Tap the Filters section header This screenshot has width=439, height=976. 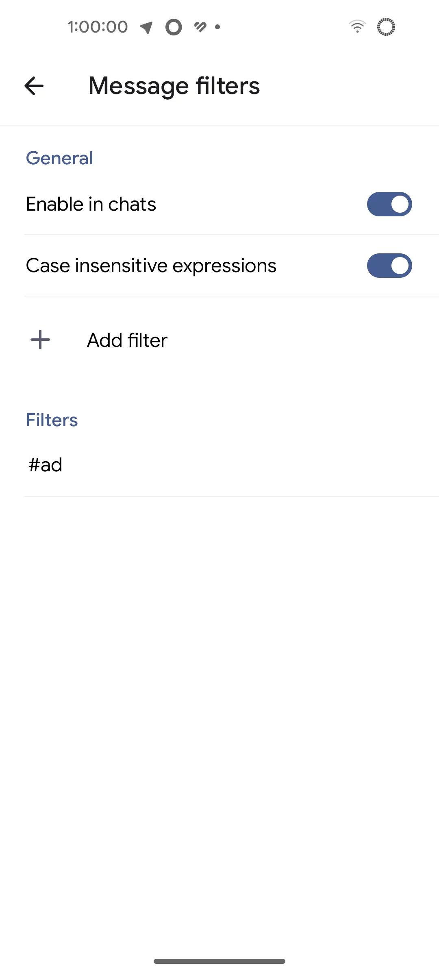click(x=52, y=420)
